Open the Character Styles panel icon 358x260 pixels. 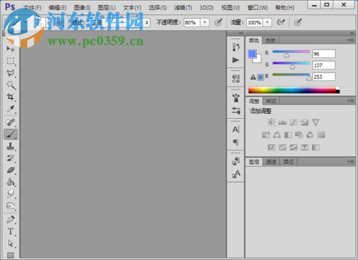coord(236,174)
